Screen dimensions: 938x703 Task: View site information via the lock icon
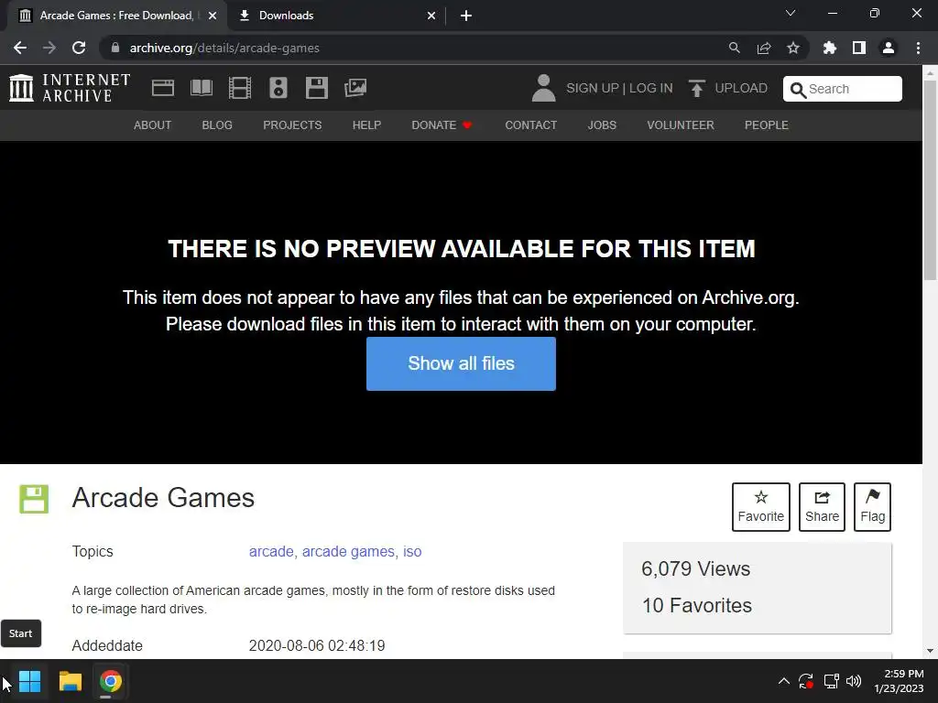pyautogui.click(x=115, y=48)
